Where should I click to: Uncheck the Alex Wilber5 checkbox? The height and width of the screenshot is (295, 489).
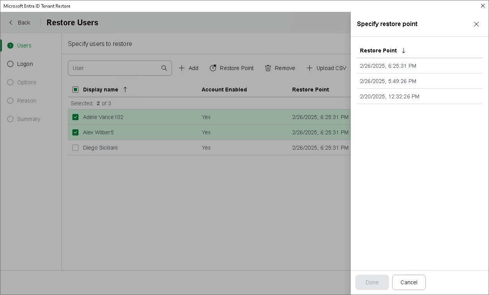coord(75,132)
